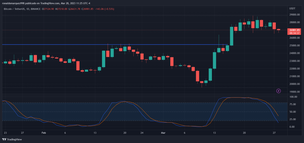Click the open value O27124.90
304x143 pixels.
pyautogui.click(x=48, y=9)
